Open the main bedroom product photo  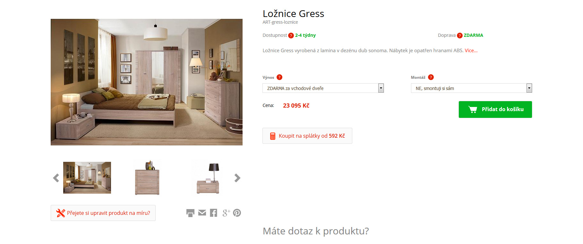[147, 82]
